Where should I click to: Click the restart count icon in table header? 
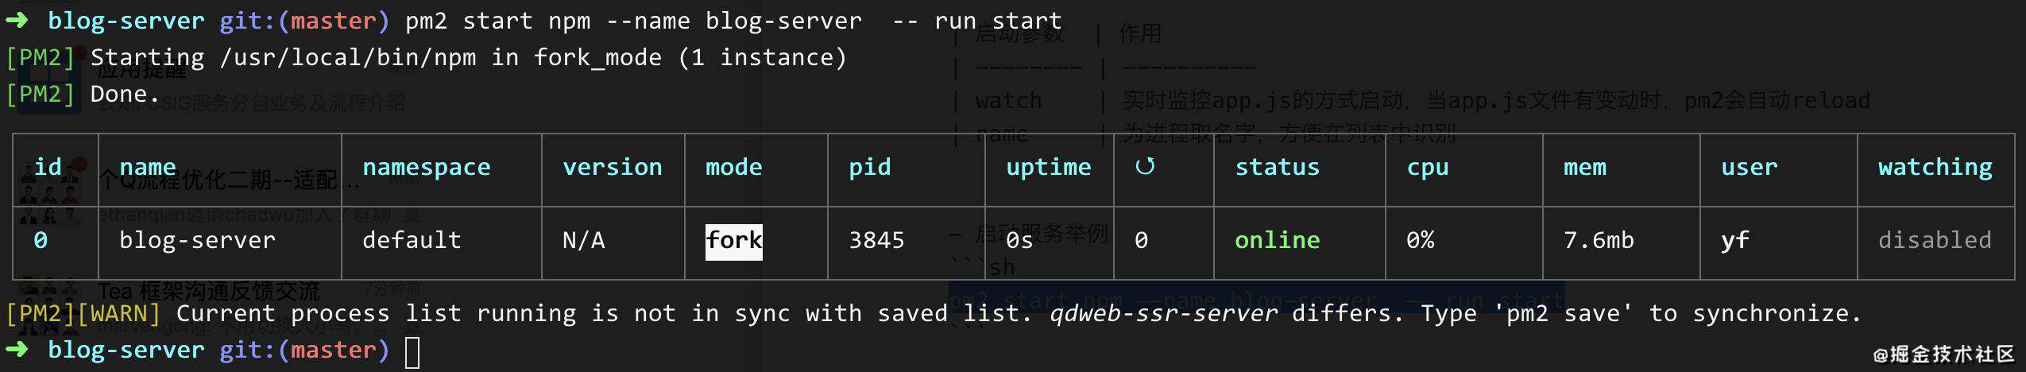click(x=1145, y=166)
